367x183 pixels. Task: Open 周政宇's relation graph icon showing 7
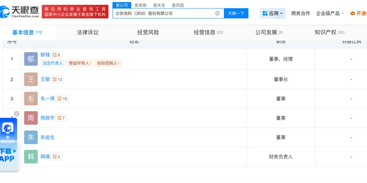click(61, 118)
